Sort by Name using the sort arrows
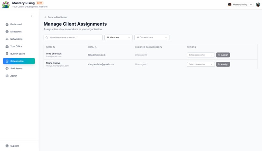 [54, 47]
